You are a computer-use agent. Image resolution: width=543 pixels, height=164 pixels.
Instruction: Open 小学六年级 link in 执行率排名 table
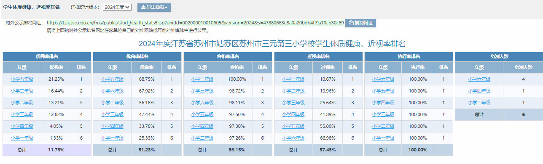click(x=383, y=79)
